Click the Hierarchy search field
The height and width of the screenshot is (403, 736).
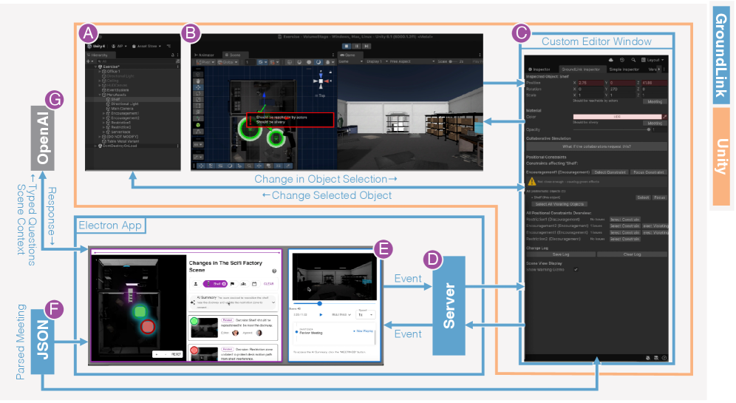[135, 61]
